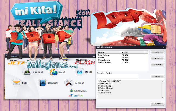Select the Pemakaian row

coord(123,60)
